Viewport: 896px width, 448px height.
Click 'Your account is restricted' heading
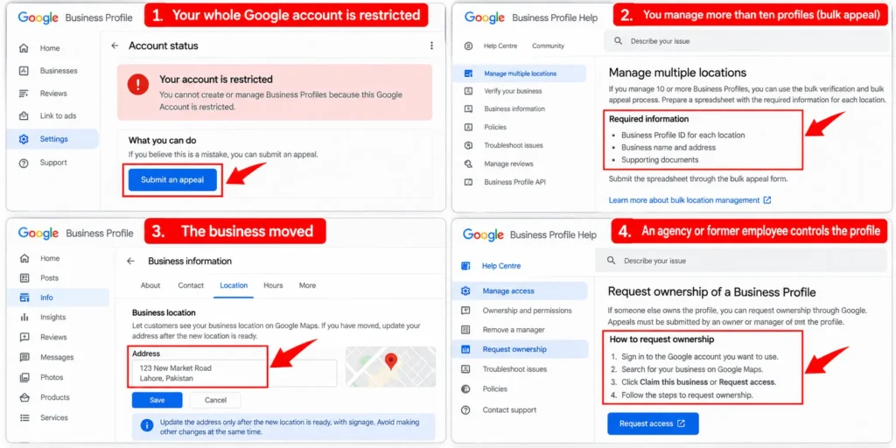click(x=216, y=80)
